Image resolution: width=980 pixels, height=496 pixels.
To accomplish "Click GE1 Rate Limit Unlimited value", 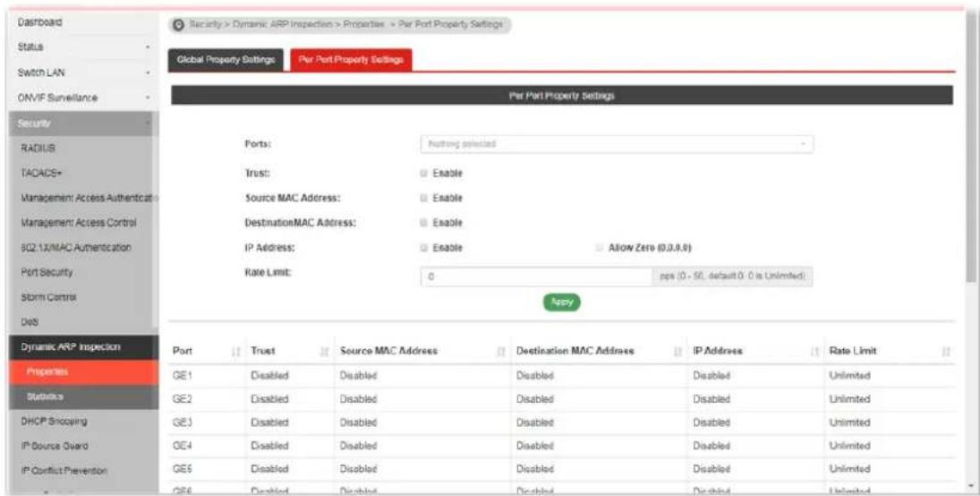I will click(x=849, y=377).
